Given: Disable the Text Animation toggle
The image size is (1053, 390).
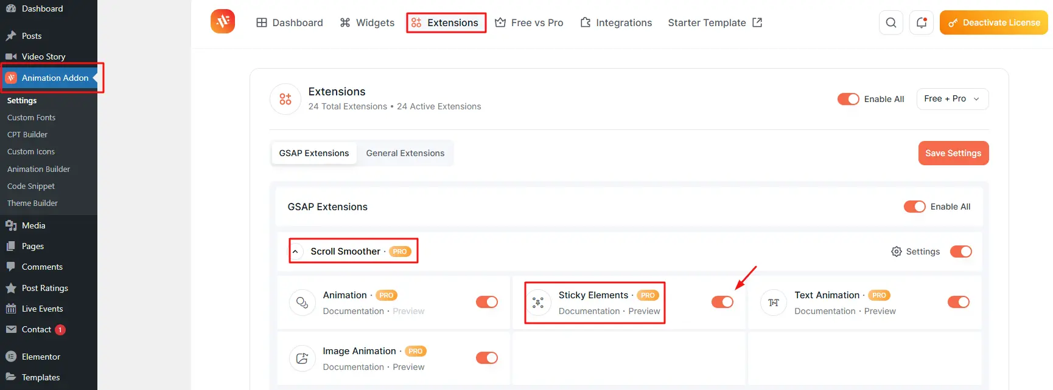Looking at the screenshot, I should [x=958, y=302].
